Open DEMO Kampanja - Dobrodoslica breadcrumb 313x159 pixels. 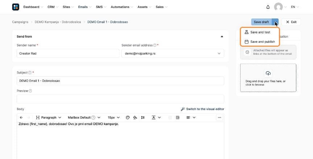point(58,22)
